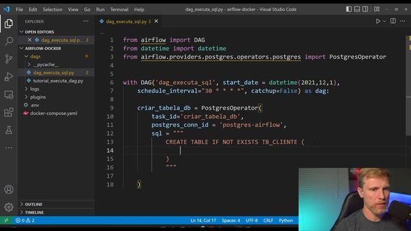Expand the Timeline section
Image resolution: width=411 pixels, height=231 pixels.
point(34,212)
